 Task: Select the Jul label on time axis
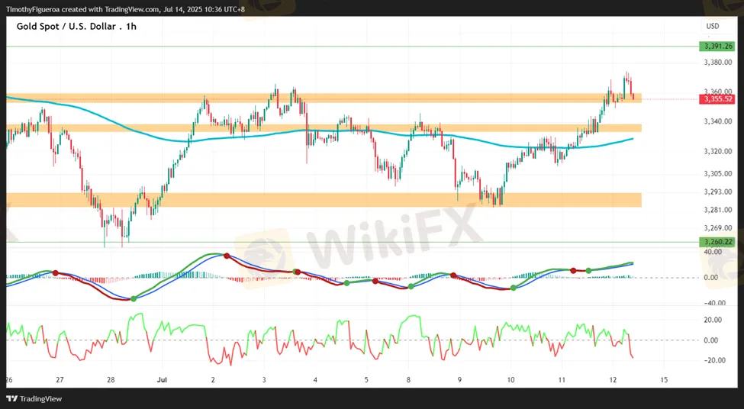click(x=161, y=379)
